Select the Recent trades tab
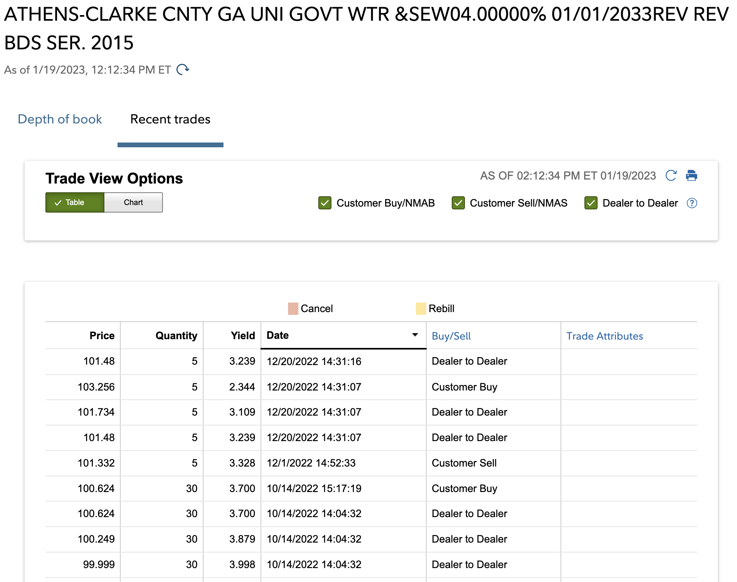 (x=170, y=119)
